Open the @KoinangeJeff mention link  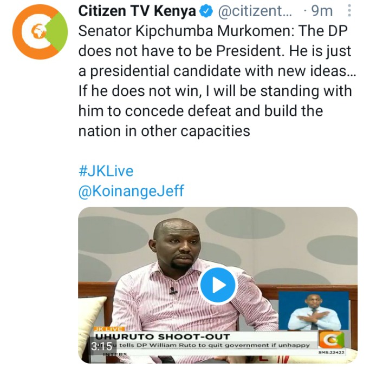coord(131,191)
